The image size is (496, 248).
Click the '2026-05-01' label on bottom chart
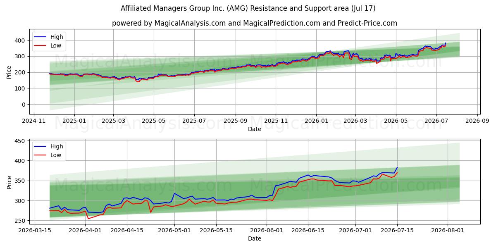pyautogui.click(x=174, y=231)
